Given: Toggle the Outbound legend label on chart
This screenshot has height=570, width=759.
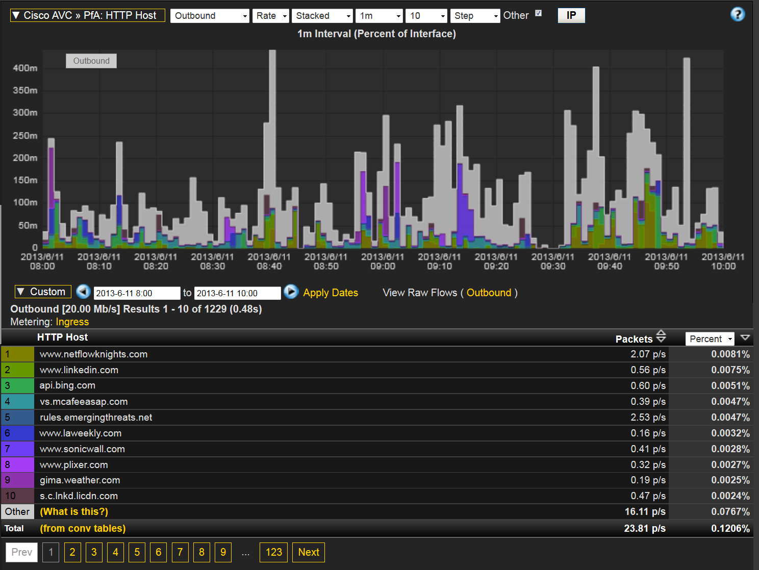Looking at the screenshot, I should [x=91, y=61].
